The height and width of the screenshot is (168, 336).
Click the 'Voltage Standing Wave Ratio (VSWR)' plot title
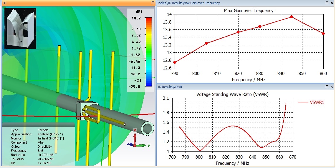[233, 94]
